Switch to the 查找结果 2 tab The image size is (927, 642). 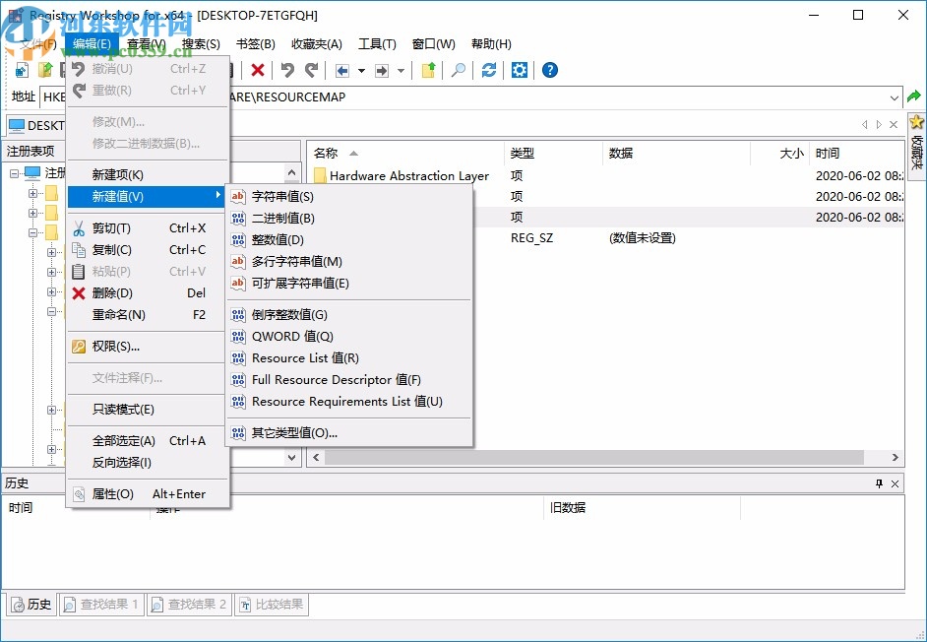click(x=190, y=604)
